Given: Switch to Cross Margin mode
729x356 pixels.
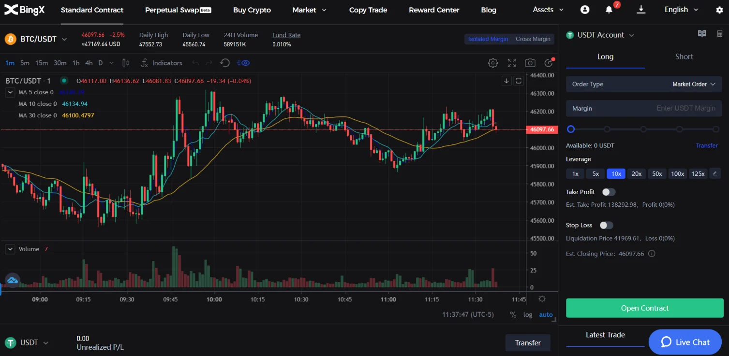Looking at the screenshot, I should point(533,39).
